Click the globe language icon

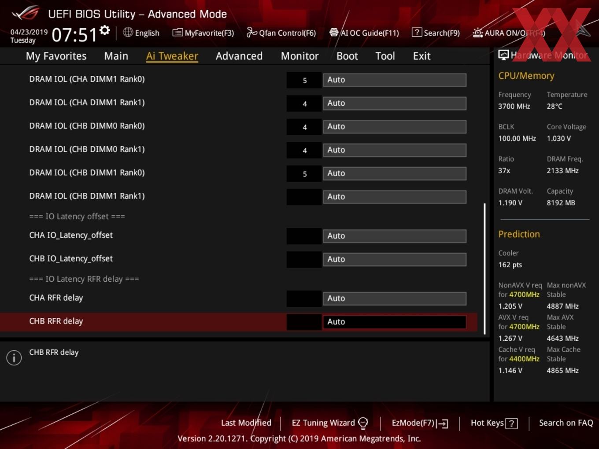[128, 32]
